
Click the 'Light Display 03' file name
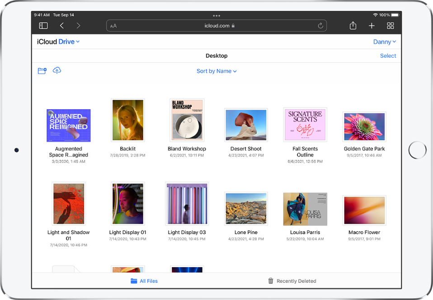[x=187, y=232]
